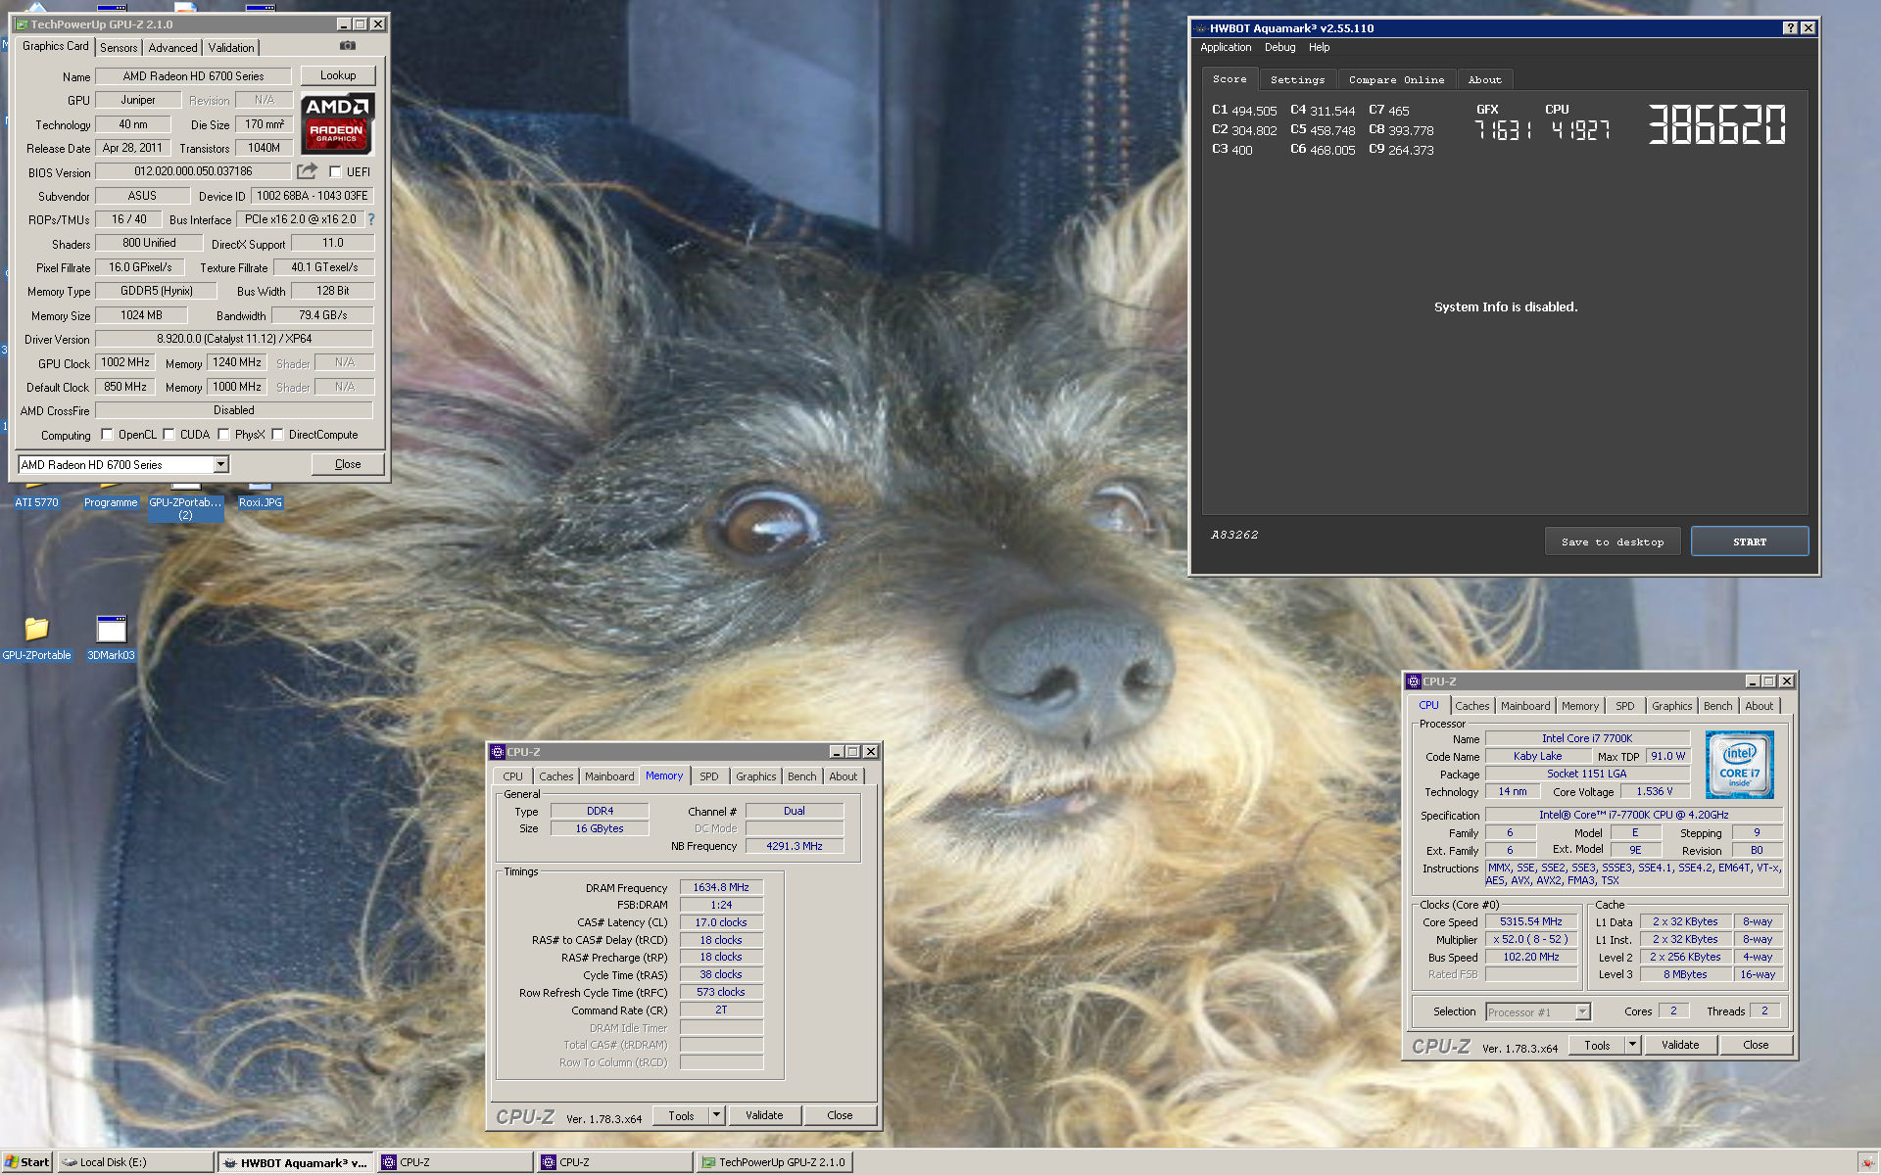Viewport: 1881px width, 1175px height.
Task: Open the Settings tab in Aquamark
Action: (1297, 80)
